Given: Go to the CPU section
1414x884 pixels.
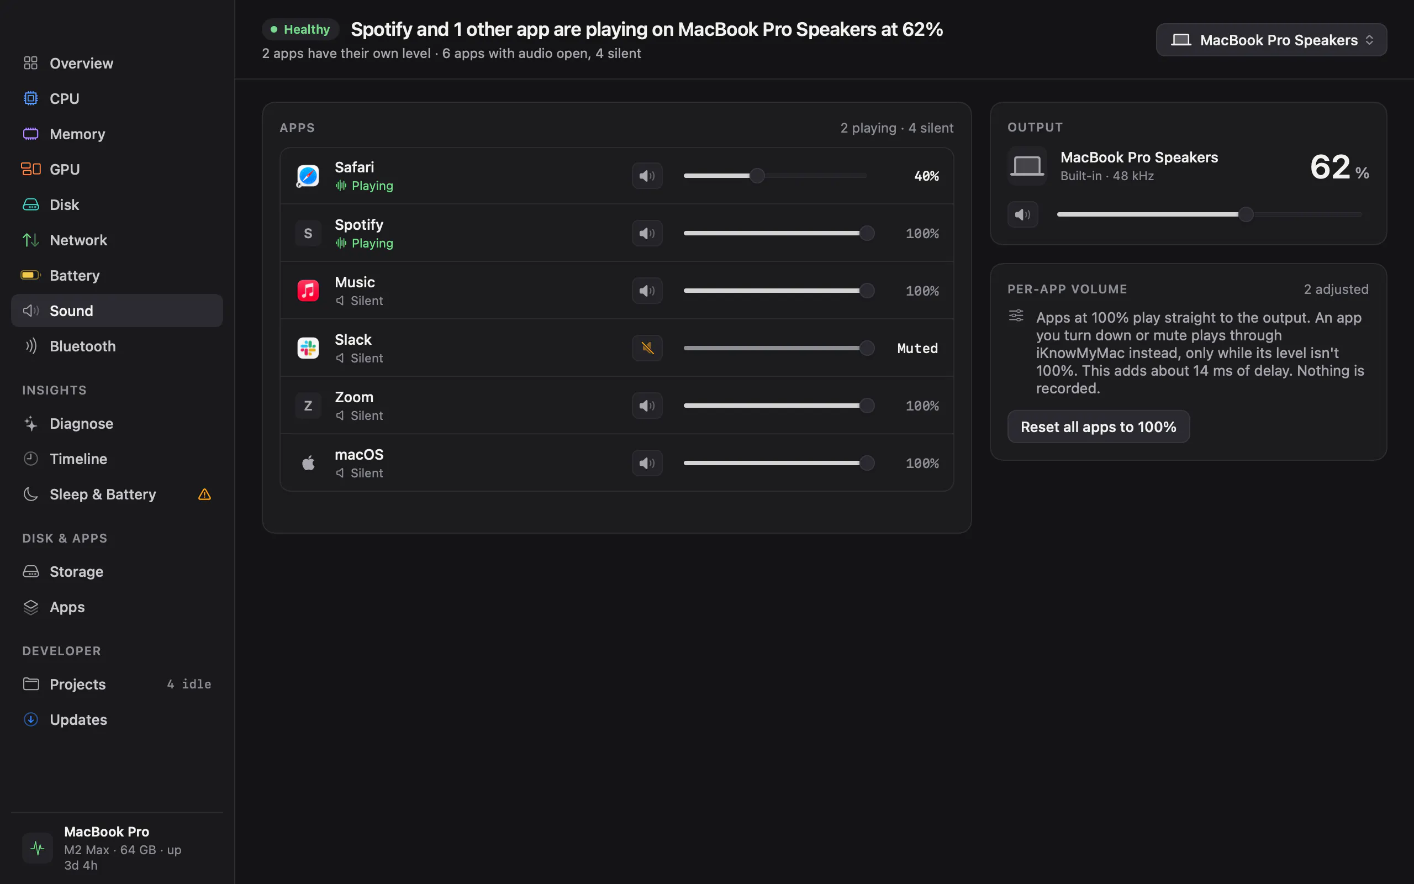Looking at the screenshot, I should [x=117, y=98].
